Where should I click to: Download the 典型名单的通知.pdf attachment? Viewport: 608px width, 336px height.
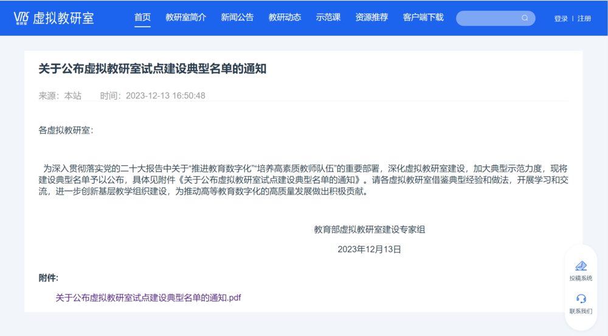point(148,298)
